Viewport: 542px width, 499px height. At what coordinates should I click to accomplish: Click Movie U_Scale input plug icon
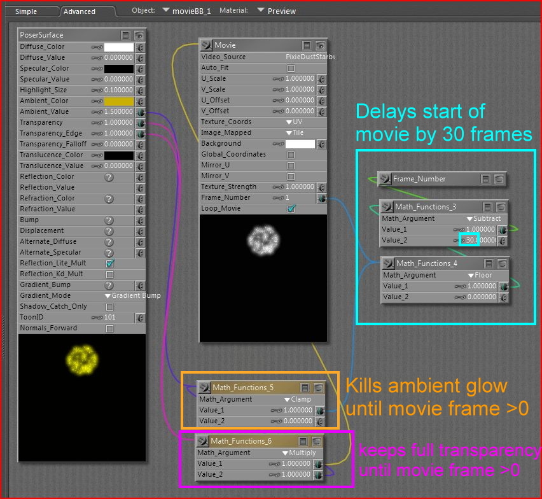pyautogui.click(x=321, y=79)
